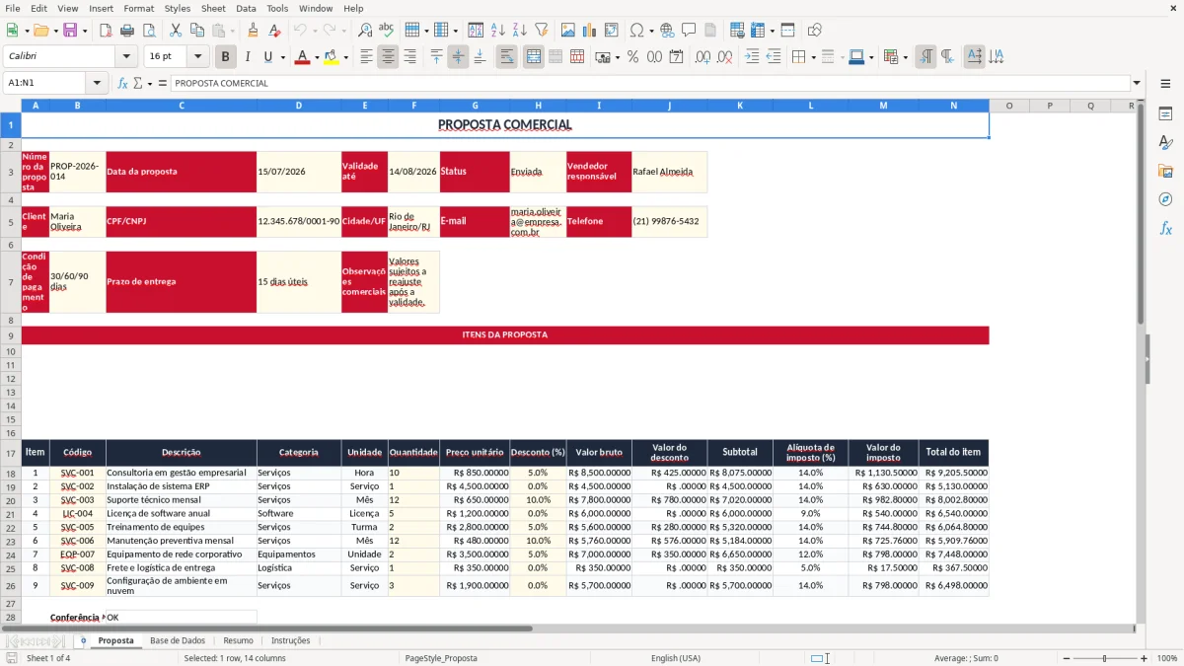Viewport: 1184px width, 666px height.
Task: Toggle Align Left
Action: pyautogui.click(x=366, y=57)
